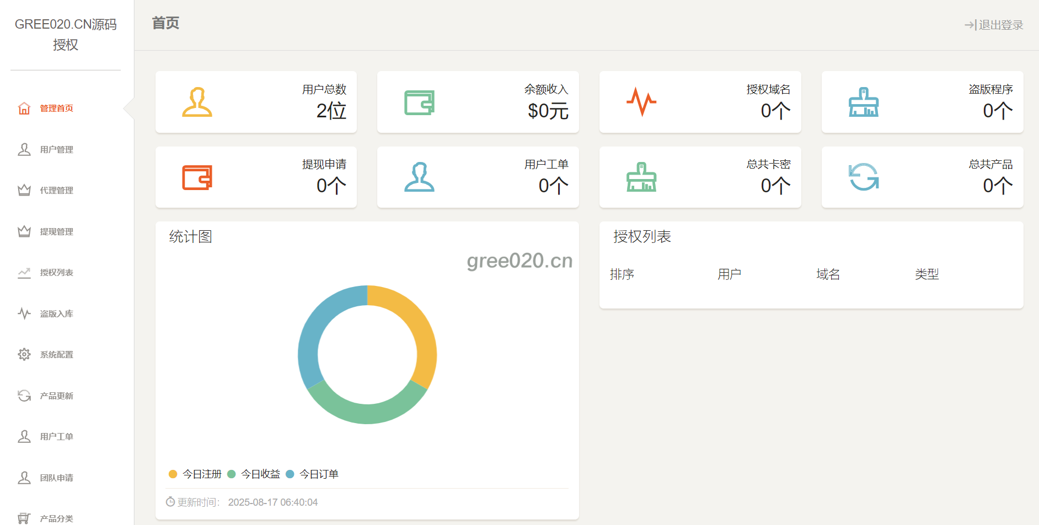Click the orange wallet icon in 提现申请 card
The height and width of the screenshot is (525, 1039).
click(x=197, y=177)
